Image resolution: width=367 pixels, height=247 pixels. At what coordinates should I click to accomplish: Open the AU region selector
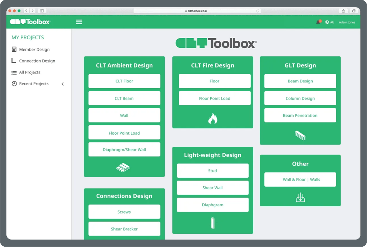(332, 22)
